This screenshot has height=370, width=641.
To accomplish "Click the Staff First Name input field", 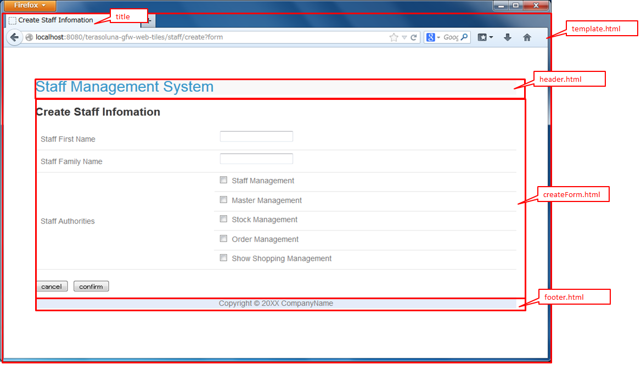I will (x=256, y=136).
